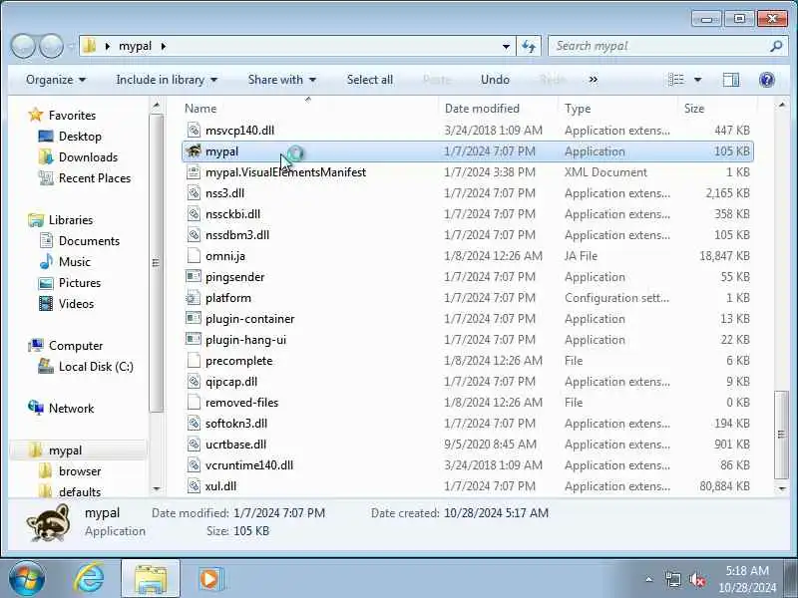Click the Back navigation arrow button
This screenshot has width=798, height=598.
pyautogui.click(x=23, y=46)
